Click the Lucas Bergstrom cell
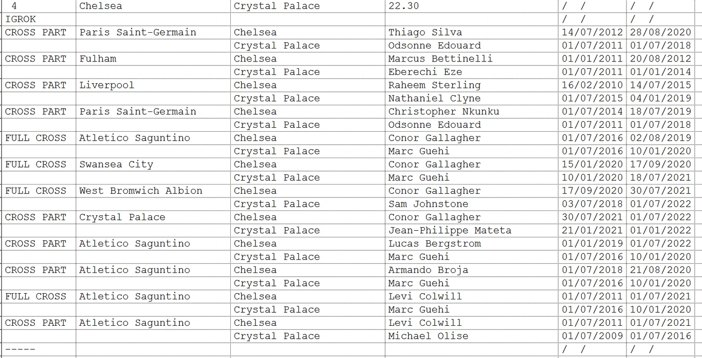 pyautogui.click(x=471, y=244)
